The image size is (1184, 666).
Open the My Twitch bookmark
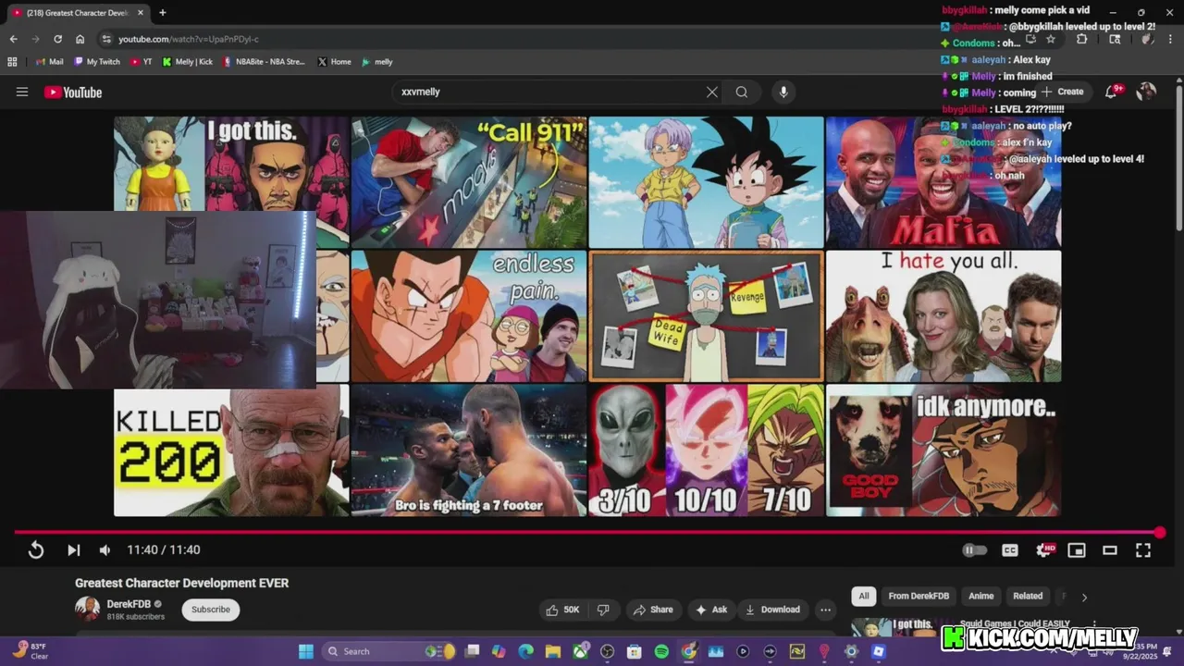click(x=96, y=62)
